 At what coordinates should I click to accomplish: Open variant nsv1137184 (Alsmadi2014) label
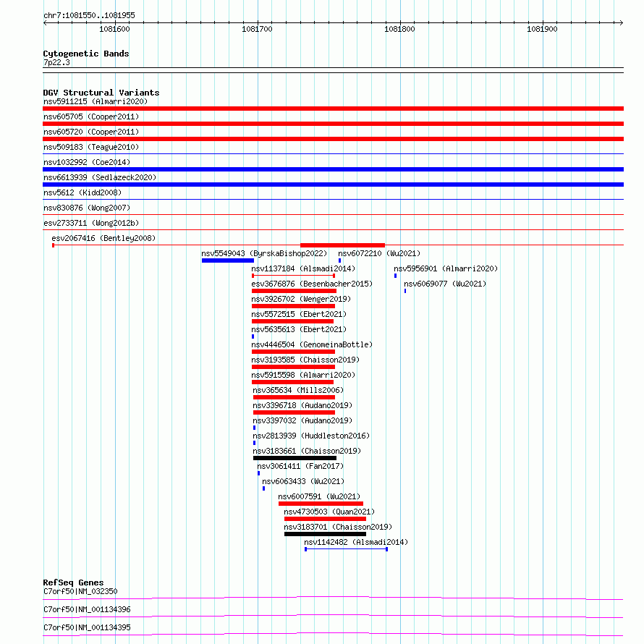(303, 268)
